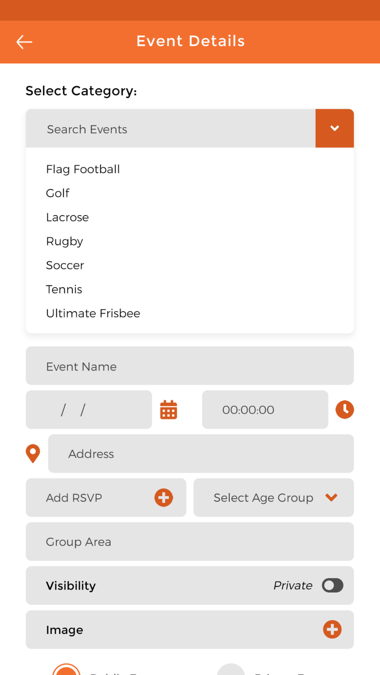Click the Event Name field
380x675 pixels.
[190, 366]
